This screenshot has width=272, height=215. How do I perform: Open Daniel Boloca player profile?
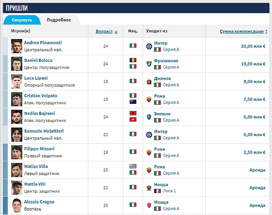tap(38, 60)
